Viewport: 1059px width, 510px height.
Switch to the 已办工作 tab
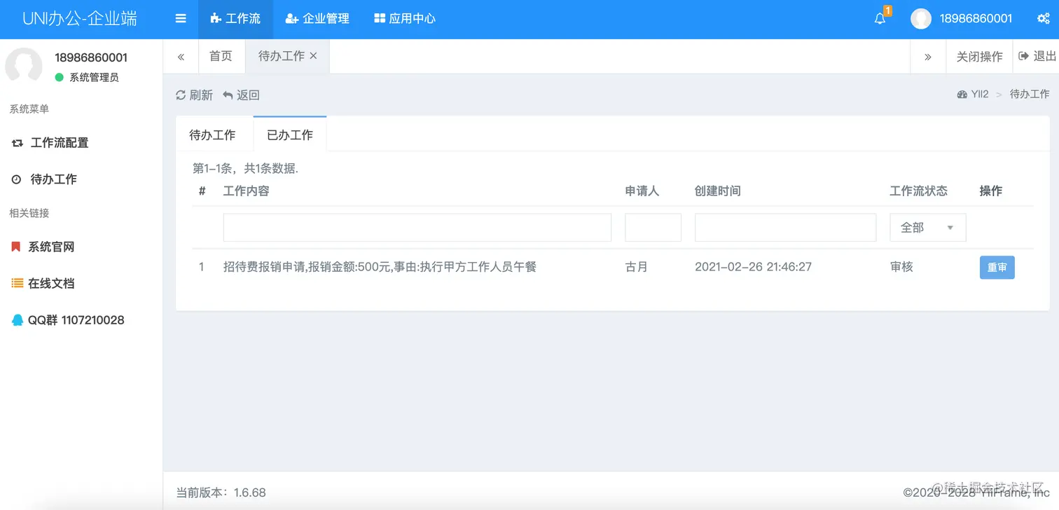tap(289, 133)
